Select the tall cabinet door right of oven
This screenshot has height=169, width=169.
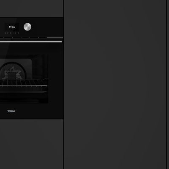pyautogui.click(x=115, y=84)
